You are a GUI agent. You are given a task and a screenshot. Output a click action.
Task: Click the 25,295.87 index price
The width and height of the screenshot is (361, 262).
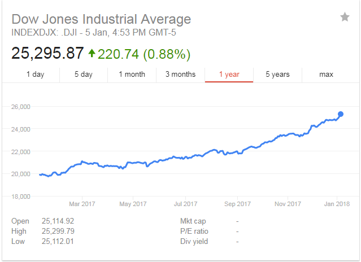pyautogui.click(x=47, y=54)
